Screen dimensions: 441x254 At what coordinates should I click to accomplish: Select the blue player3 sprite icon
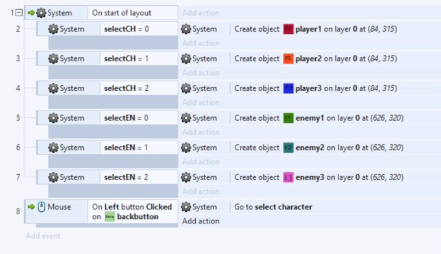289,88
